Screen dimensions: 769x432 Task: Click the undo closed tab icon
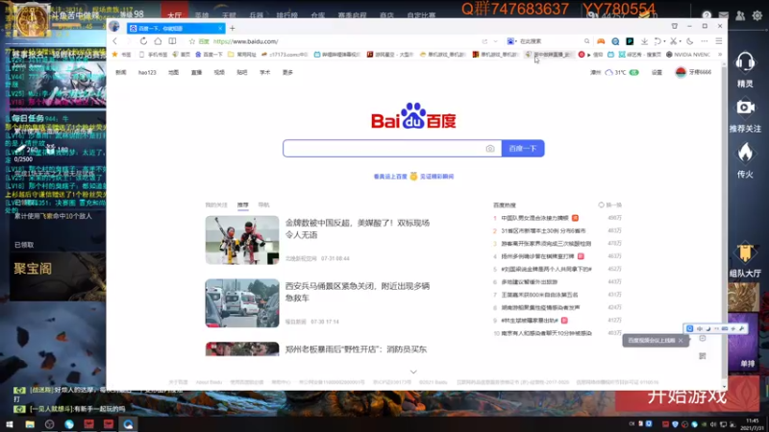pyautogui.click(x=657, y=41)
